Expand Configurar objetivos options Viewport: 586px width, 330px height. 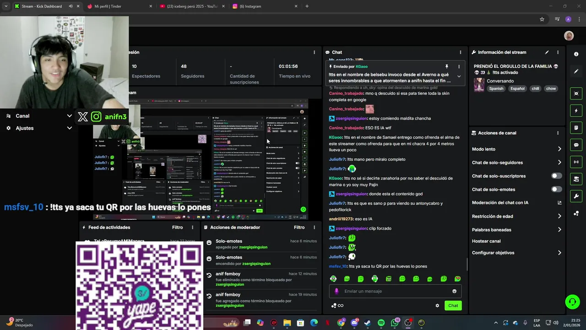pyautogui.click(x=559, y=253)
